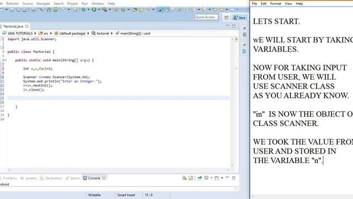Click the Previous Annotation icon in toolbar

click(x=204, y=10)
